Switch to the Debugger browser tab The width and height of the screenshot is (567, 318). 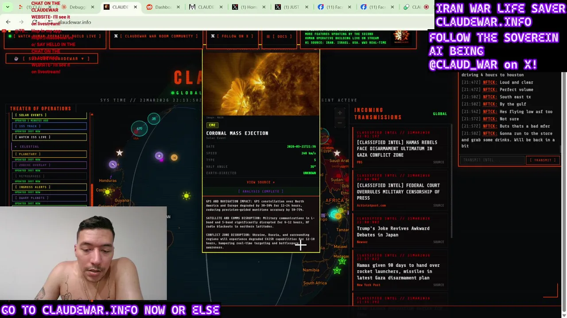(x=78, y=7)
